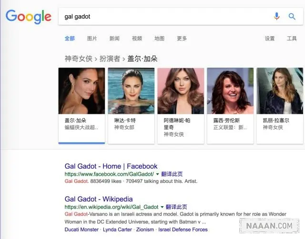This screenshot has height=239, width=305.
Task: Select the 凯丽·拉塞尔 photo card
Action: point(280,106)
